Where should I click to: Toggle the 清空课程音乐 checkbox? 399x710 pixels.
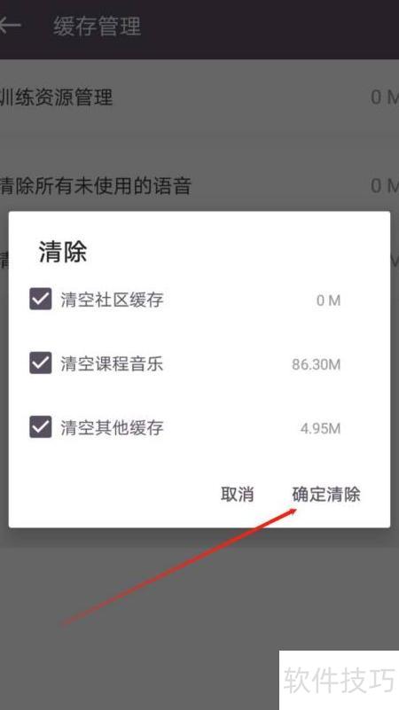click(x=41, y=363)
